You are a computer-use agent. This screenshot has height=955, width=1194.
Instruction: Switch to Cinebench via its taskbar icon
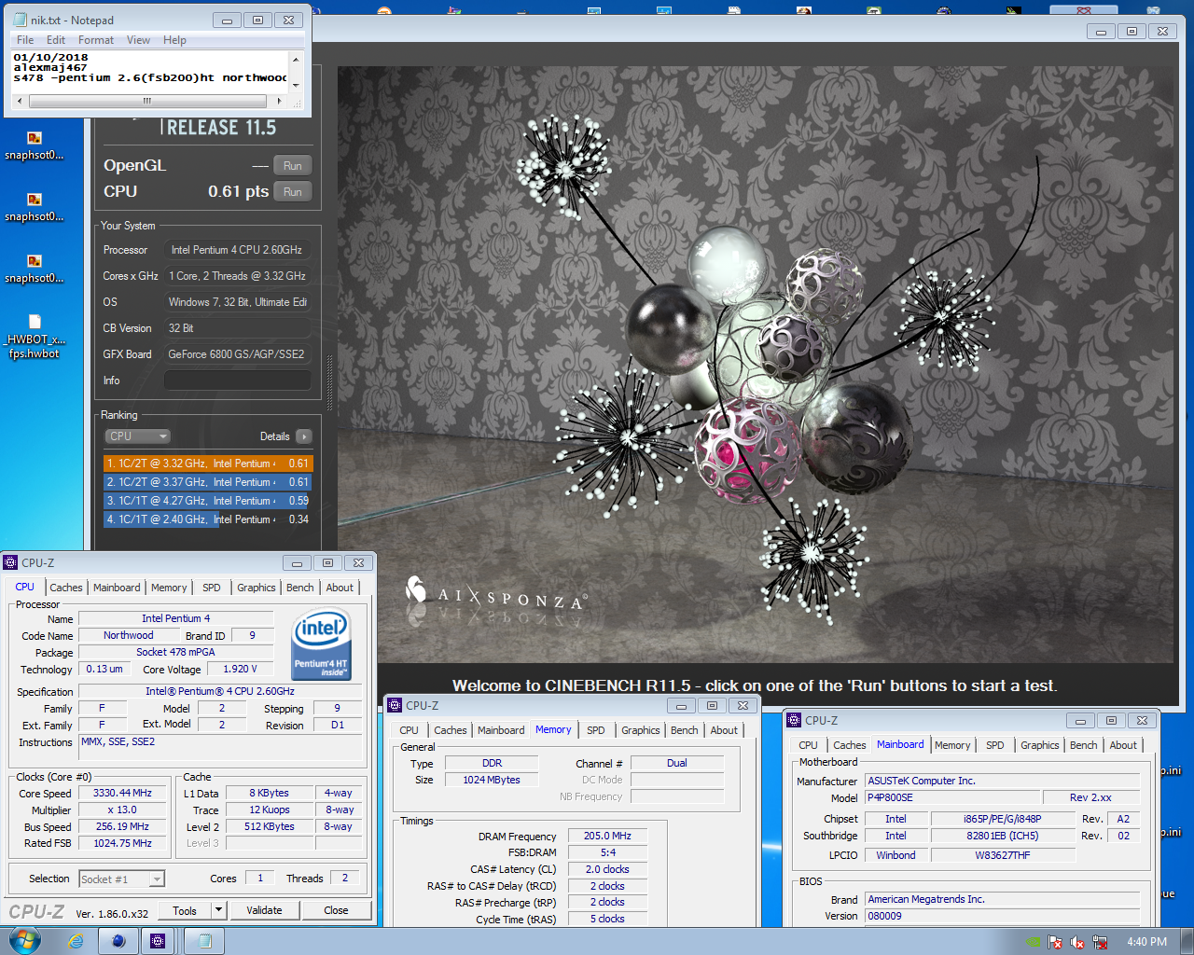(118, 941)
